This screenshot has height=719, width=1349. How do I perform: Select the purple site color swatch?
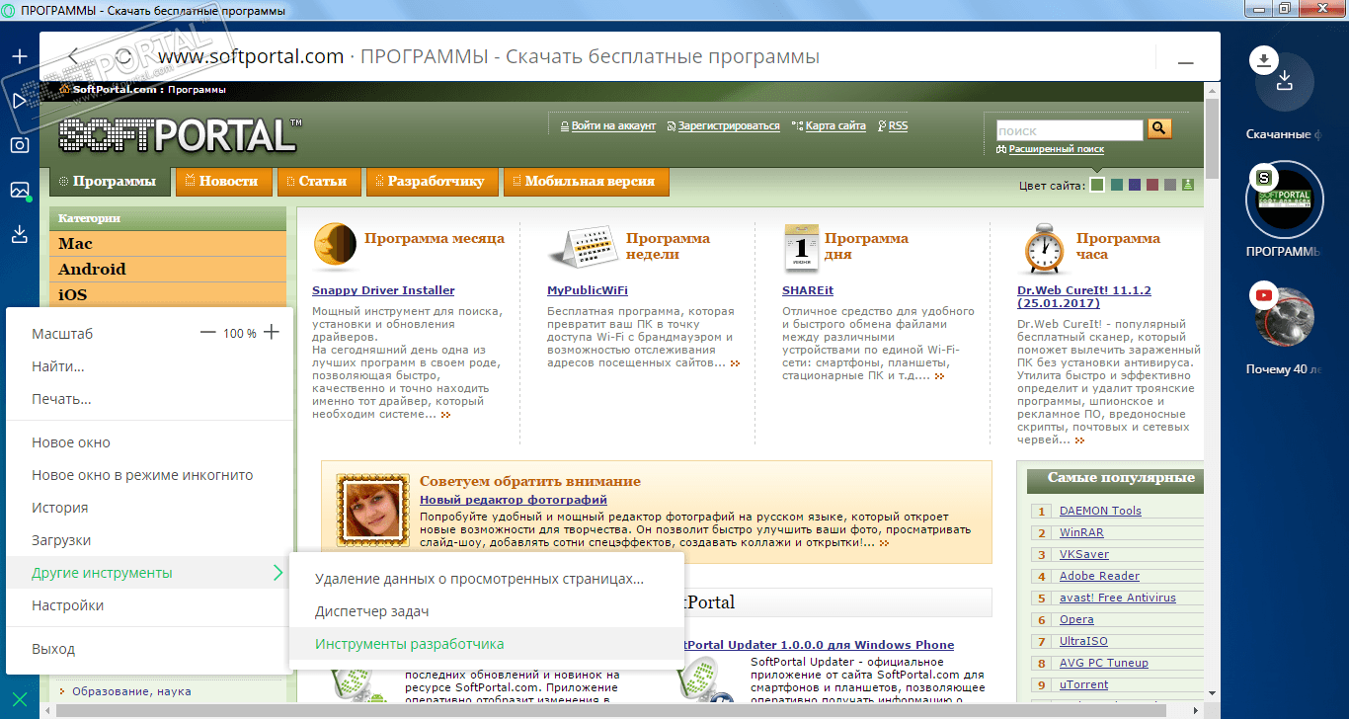[x=1135, y=185]
